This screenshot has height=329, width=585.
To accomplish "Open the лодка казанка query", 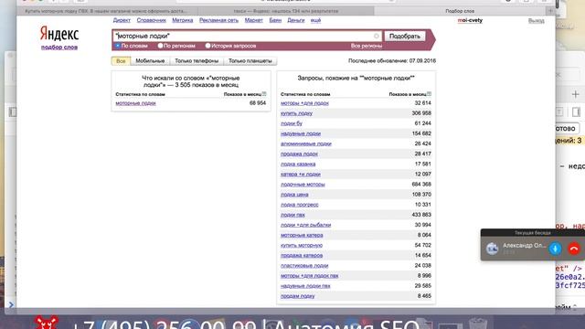I will click(x=298, y=164).
